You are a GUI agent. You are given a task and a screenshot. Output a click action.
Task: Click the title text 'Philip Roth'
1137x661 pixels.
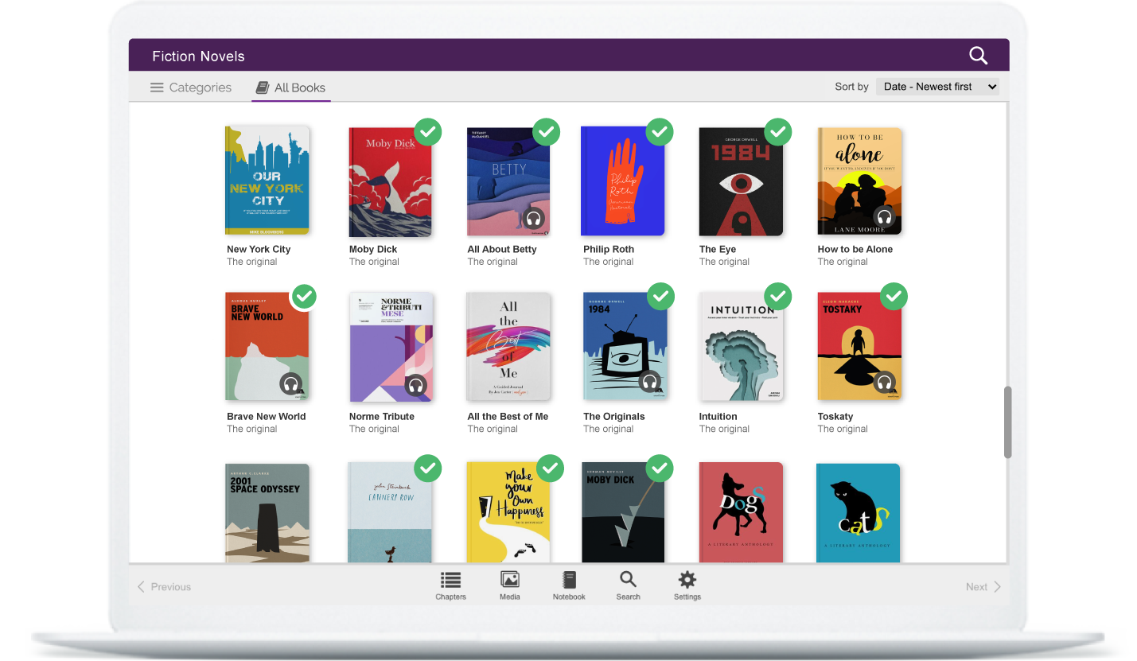pos(609,249)
